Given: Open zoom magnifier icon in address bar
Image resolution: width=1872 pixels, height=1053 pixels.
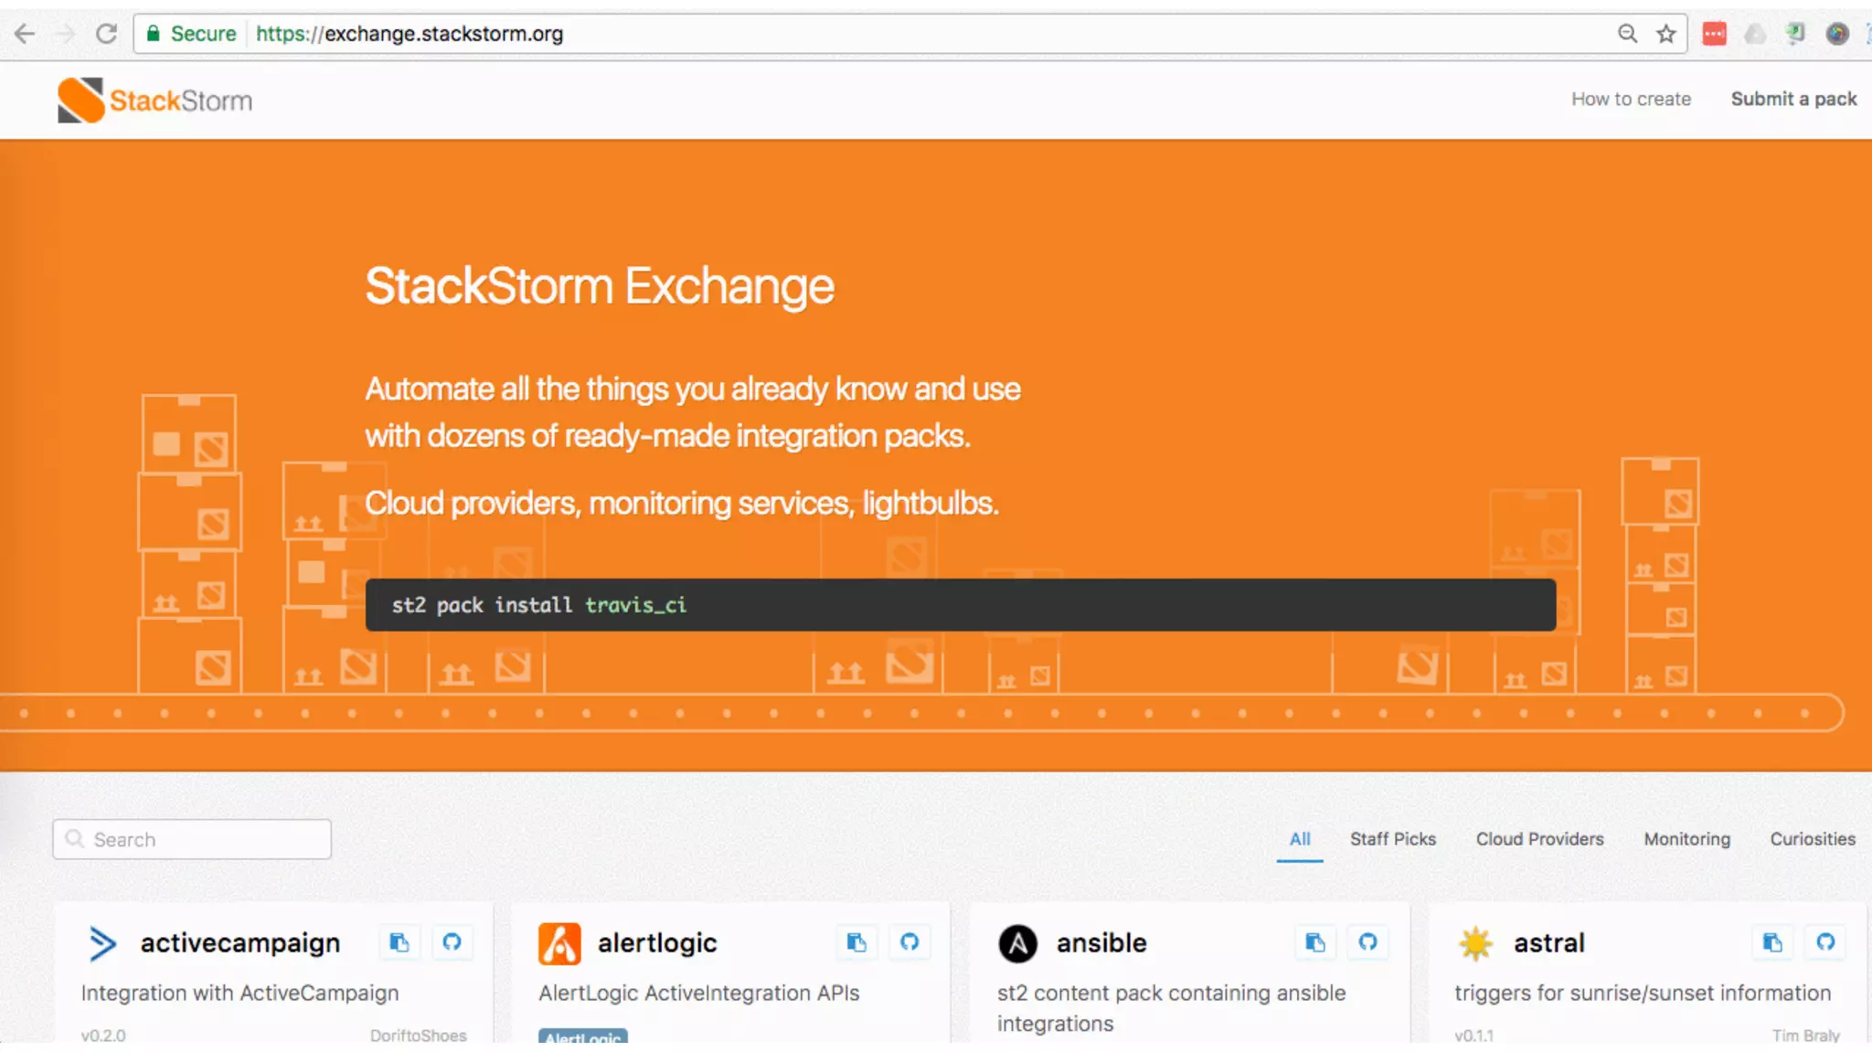Looking at the screenshot, I should pos(1627,34).
